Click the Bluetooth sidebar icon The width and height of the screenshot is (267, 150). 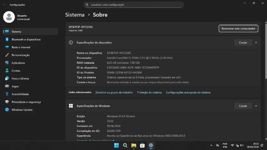(x=7, y=39)
